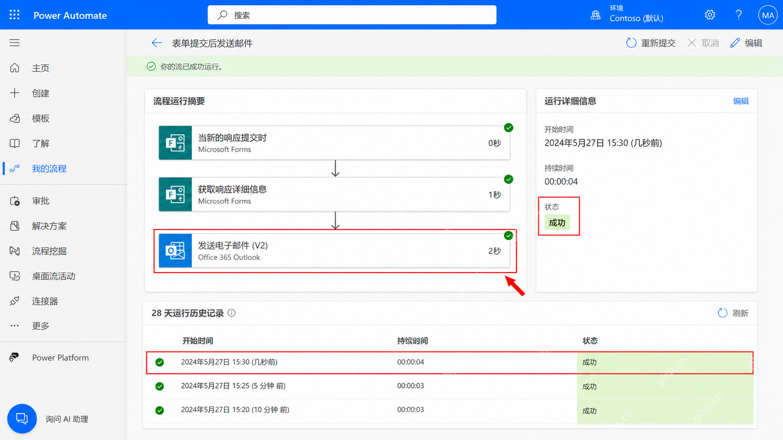783x440 pixels.
Task: Open the 解决方案 solutions icon
Action: click(15, 226)
